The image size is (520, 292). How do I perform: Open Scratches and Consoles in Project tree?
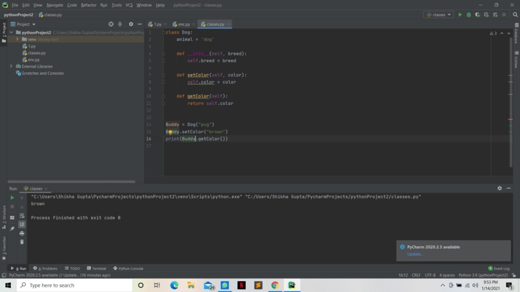click(43, 73)
